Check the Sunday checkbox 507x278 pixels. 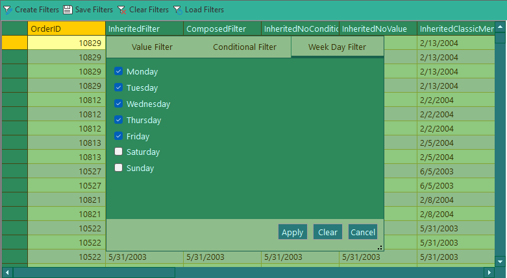tap(119, 168)
